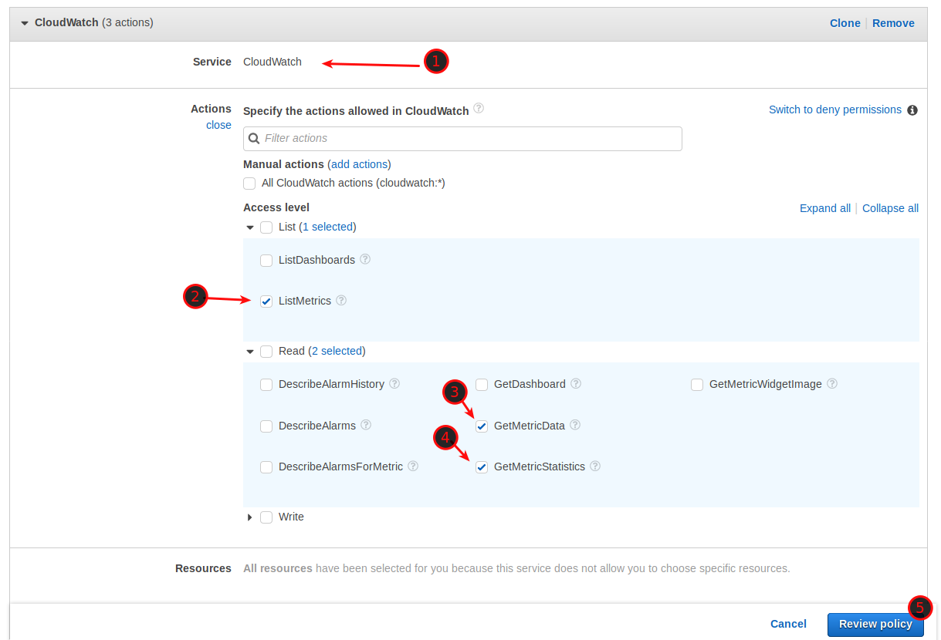Click info icon beside Switch to deny permissions
This screenshot has width=941, height=640.
coord(912,110)
